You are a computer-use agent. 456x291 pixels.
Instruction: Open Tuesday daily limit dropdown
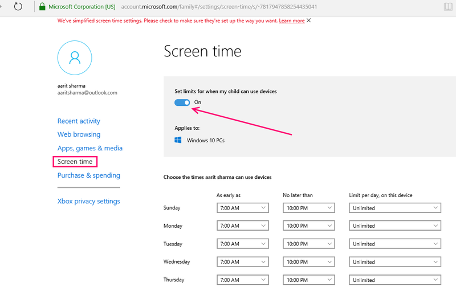[395, 244]
